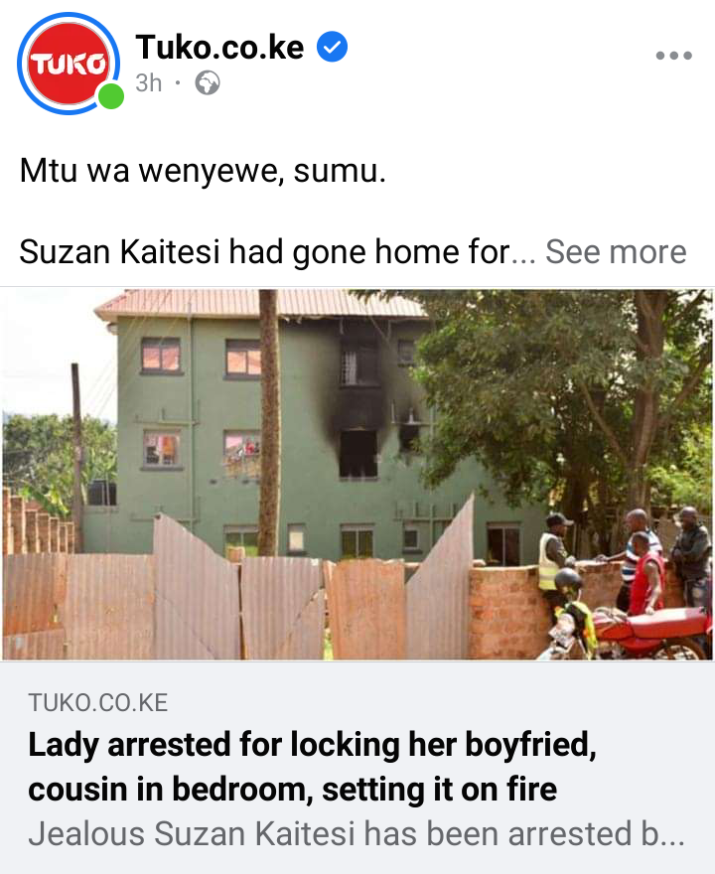The width and height of the screenshot is (715, 874).
Task: Click the 'Jealous Suzan Kaitesi' article description
Action: point(357,834)
